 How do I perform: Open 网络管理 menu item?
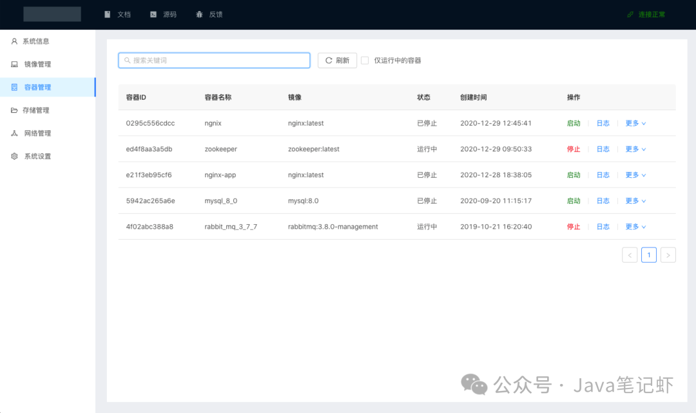pos(48,133)
